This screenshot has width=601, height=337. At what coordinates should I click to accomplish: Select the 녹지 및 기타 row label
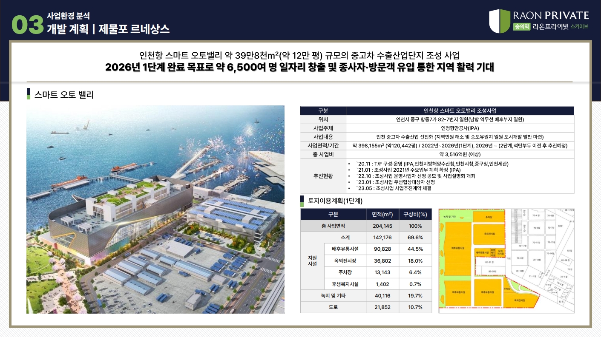pos(333,296)
